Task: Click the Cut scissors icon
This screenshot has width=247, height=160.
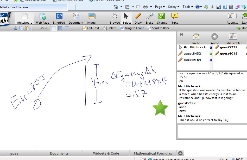Action: 15,28
